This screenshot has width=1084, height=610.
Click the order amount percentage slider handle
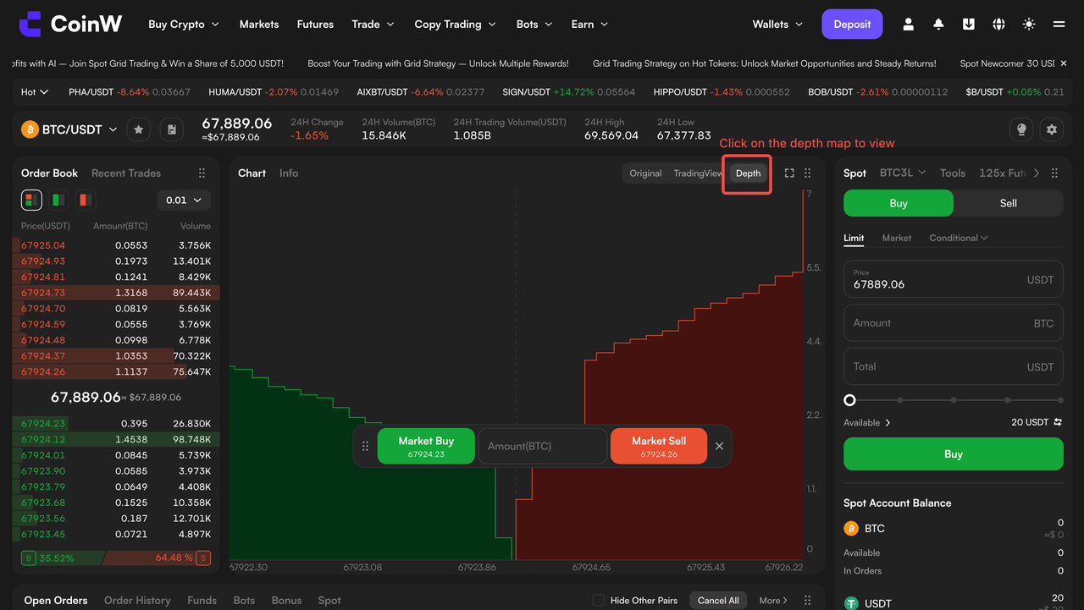[849, 400]
